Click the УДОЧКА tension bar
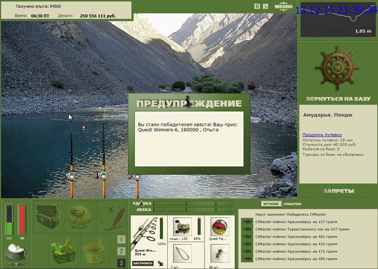Screen dimensions: 378x269 pos(194,203)
